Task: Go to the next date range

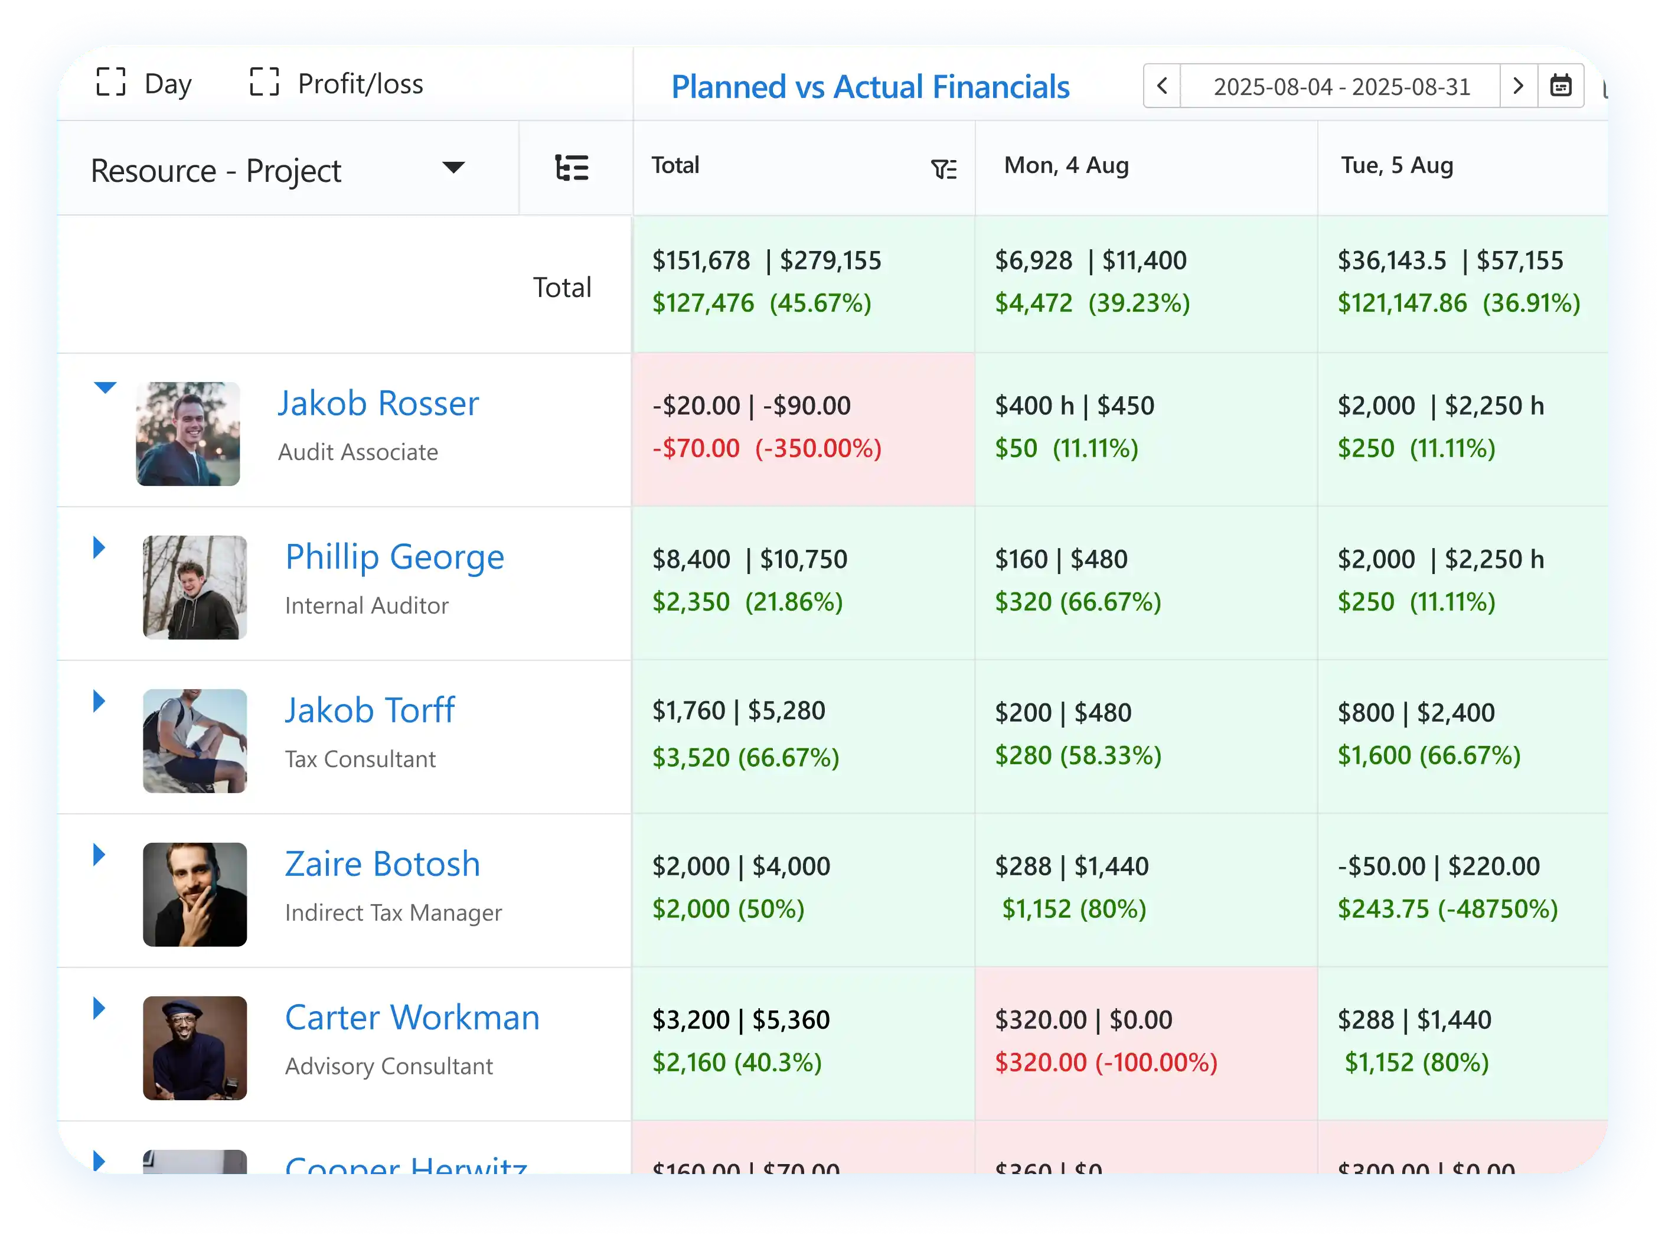Action: pos(1517,86)
